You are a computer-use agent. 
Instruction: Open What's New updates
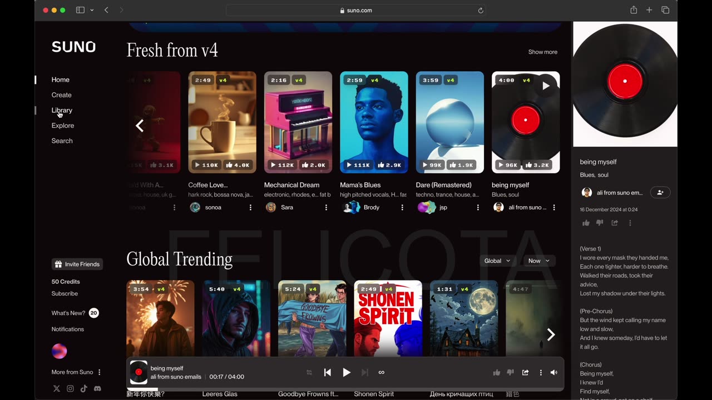click(x=75, y=313)
